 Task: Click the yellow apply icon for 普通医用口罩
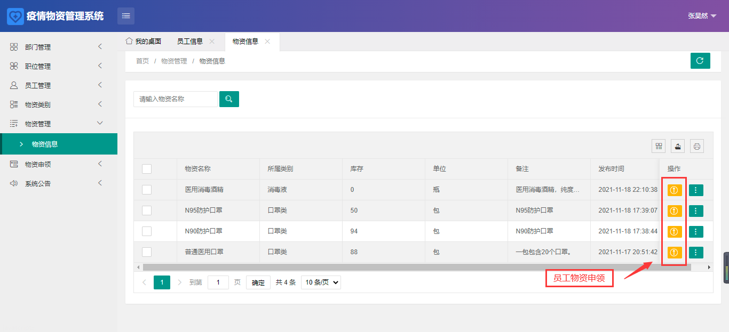pyautogui.click(x=675, y=253)
